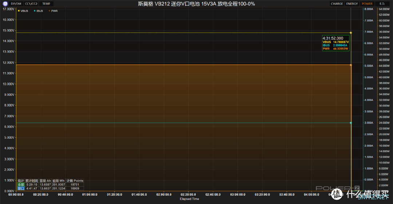Viewport: 393px width, 204px height.
Task: Click the 16909 points count cell
Action: (x=75, y=188)
